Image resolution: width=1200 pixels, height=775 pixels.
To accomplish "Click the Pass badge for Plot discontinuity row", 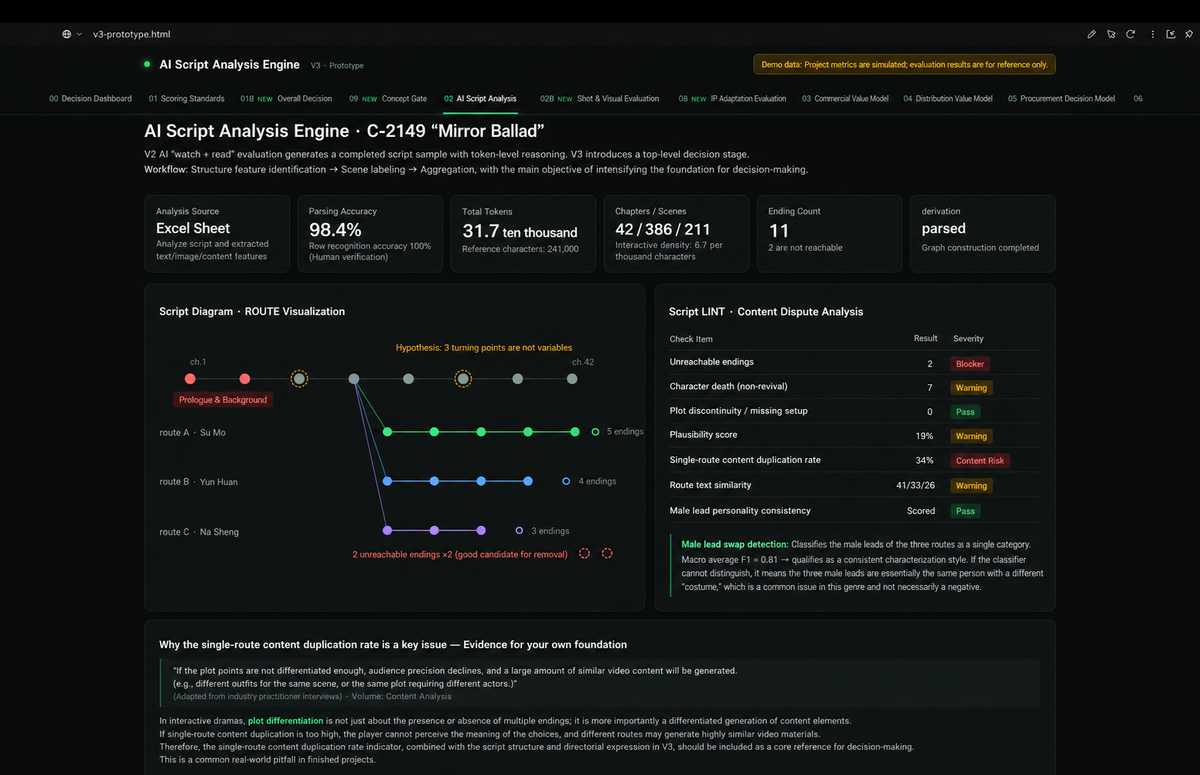I will point(965,412).
